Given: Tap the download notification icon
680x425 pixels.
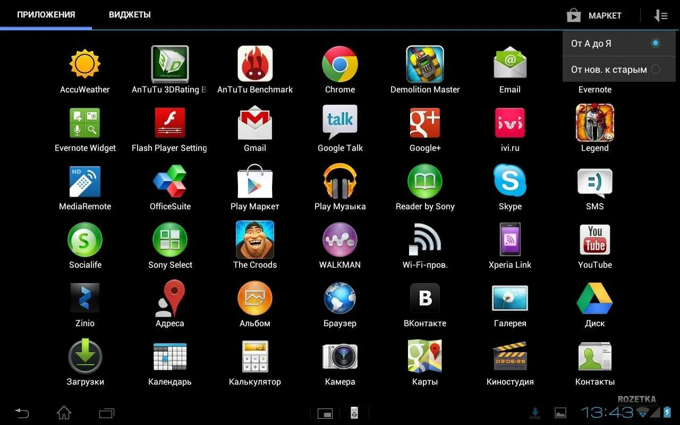Looking at the screenshot, I should coord(535,413).
